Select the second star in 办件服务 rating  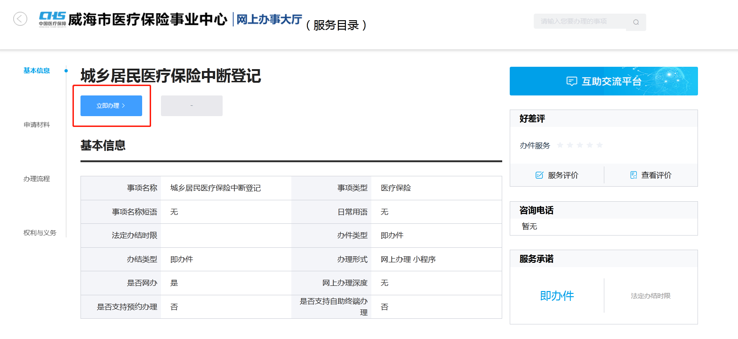click(570, 145)
